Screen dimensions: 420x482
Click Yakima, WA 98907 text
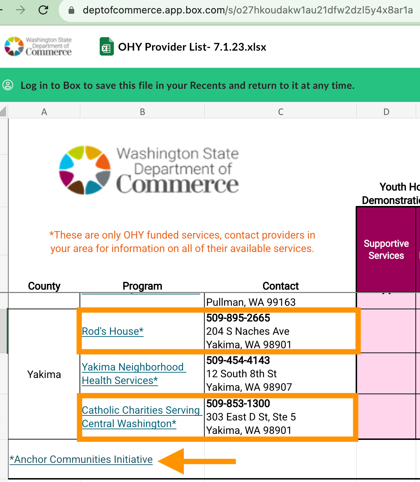[x=249, y=387]
